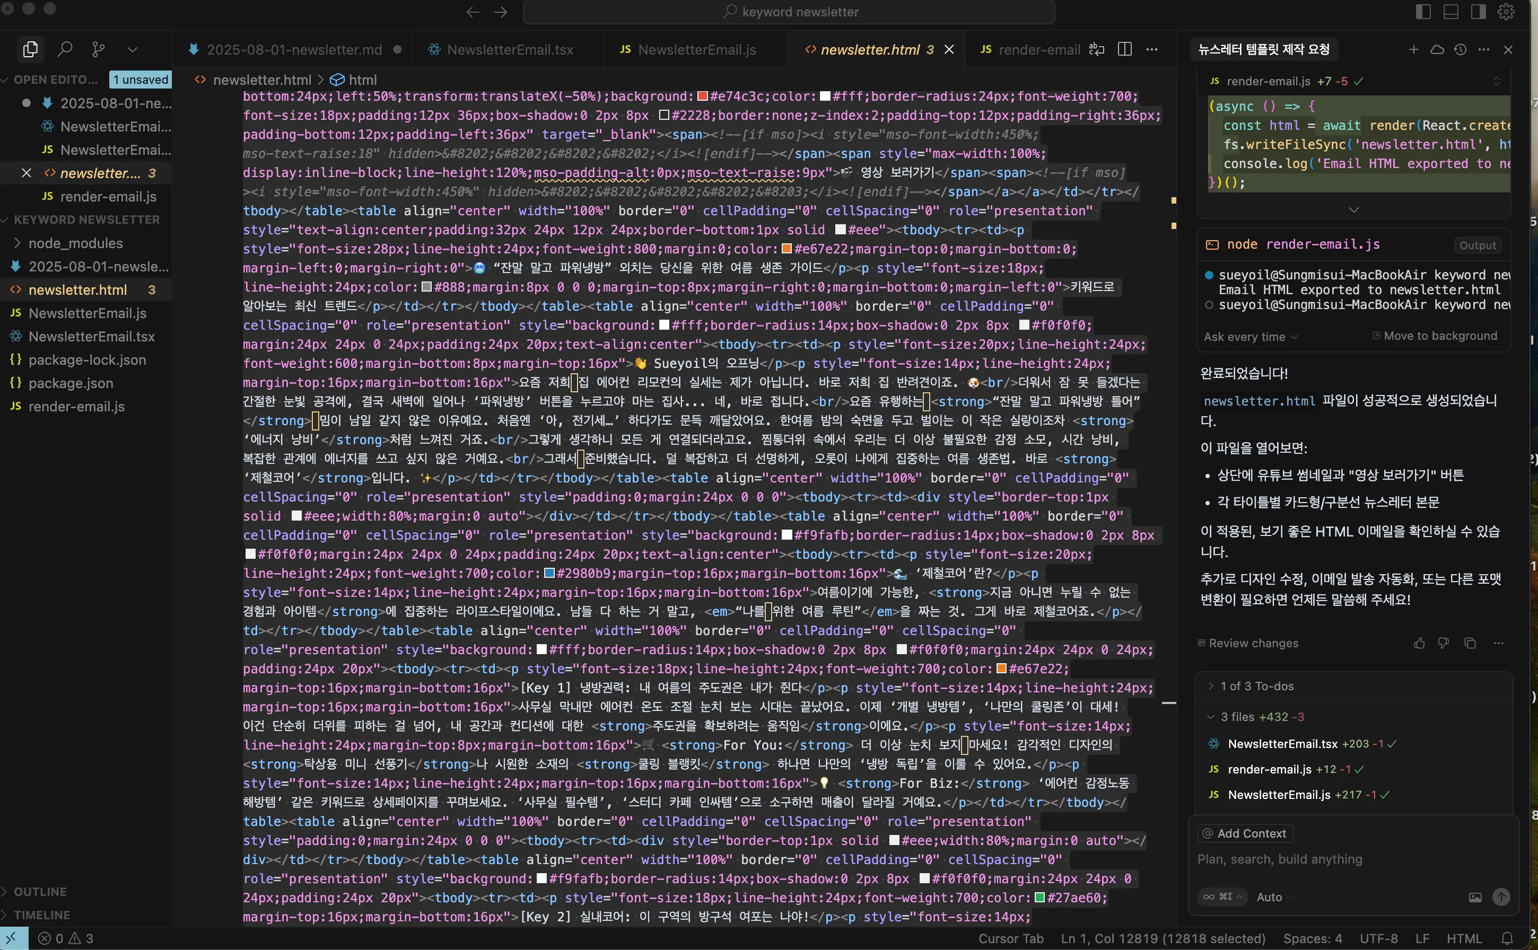Open the chat history clock icon
Screen dimensions: 1538x950
[1460, 49]
